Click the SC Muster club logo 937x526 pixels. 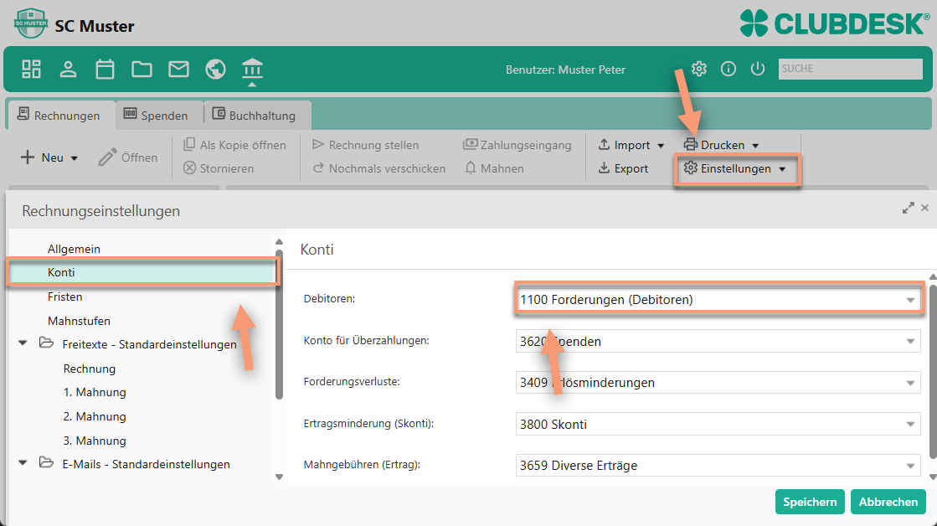pyautogui.click(x=30, y=24)
